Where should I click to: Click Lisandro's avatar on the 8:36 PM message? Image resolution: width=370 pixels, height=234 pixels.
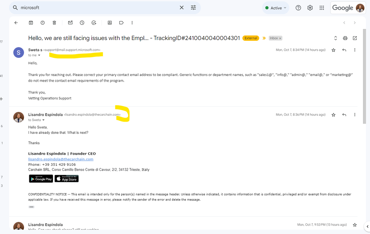pos(19,117)
